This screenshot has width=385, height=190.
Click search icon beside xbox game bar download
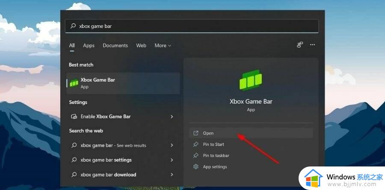pos(74,175)
